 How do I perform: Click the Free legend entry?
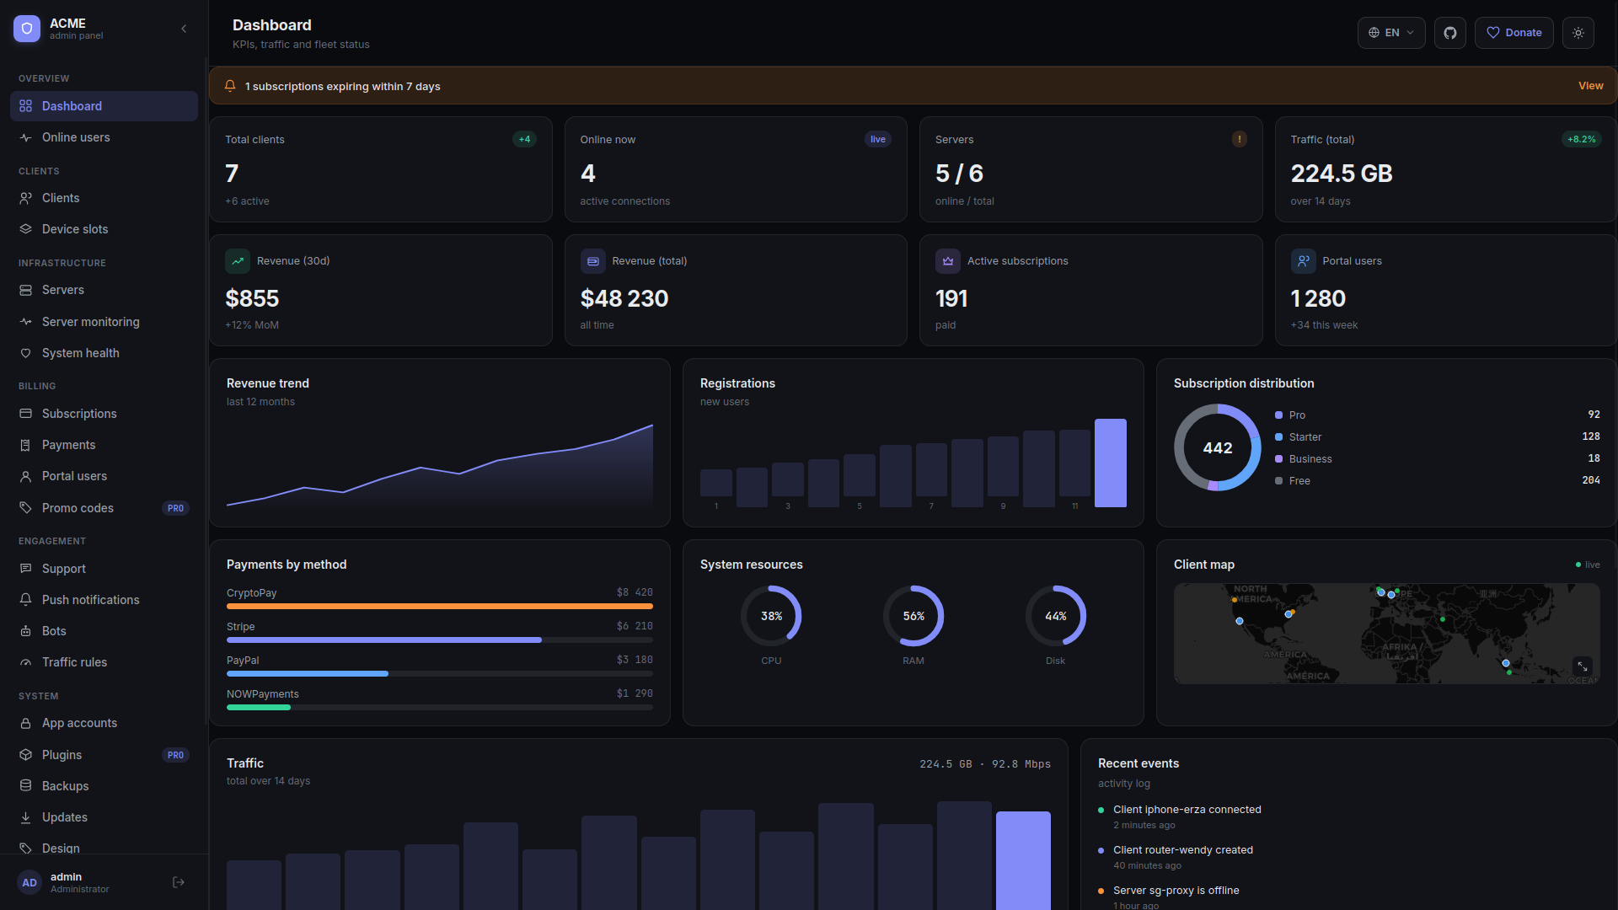pos(1437,481)
